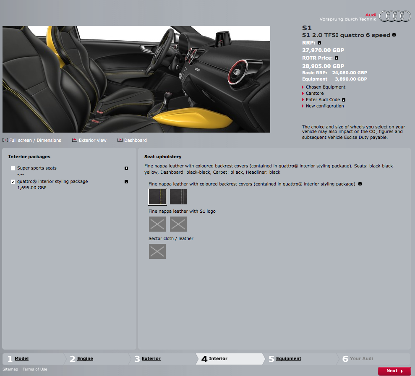
Task: Click the Audi four rings logo
Action: click(395, 16)
